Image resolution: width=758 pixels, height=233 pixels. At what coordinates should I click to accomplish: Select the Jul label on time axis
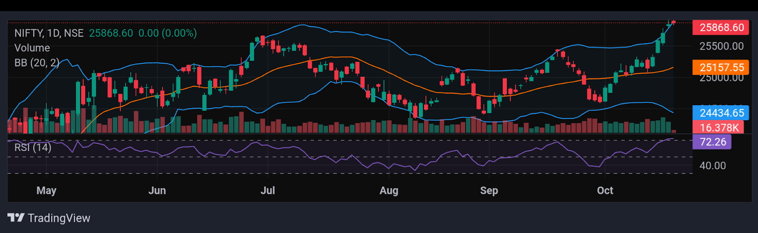point(268,190)
